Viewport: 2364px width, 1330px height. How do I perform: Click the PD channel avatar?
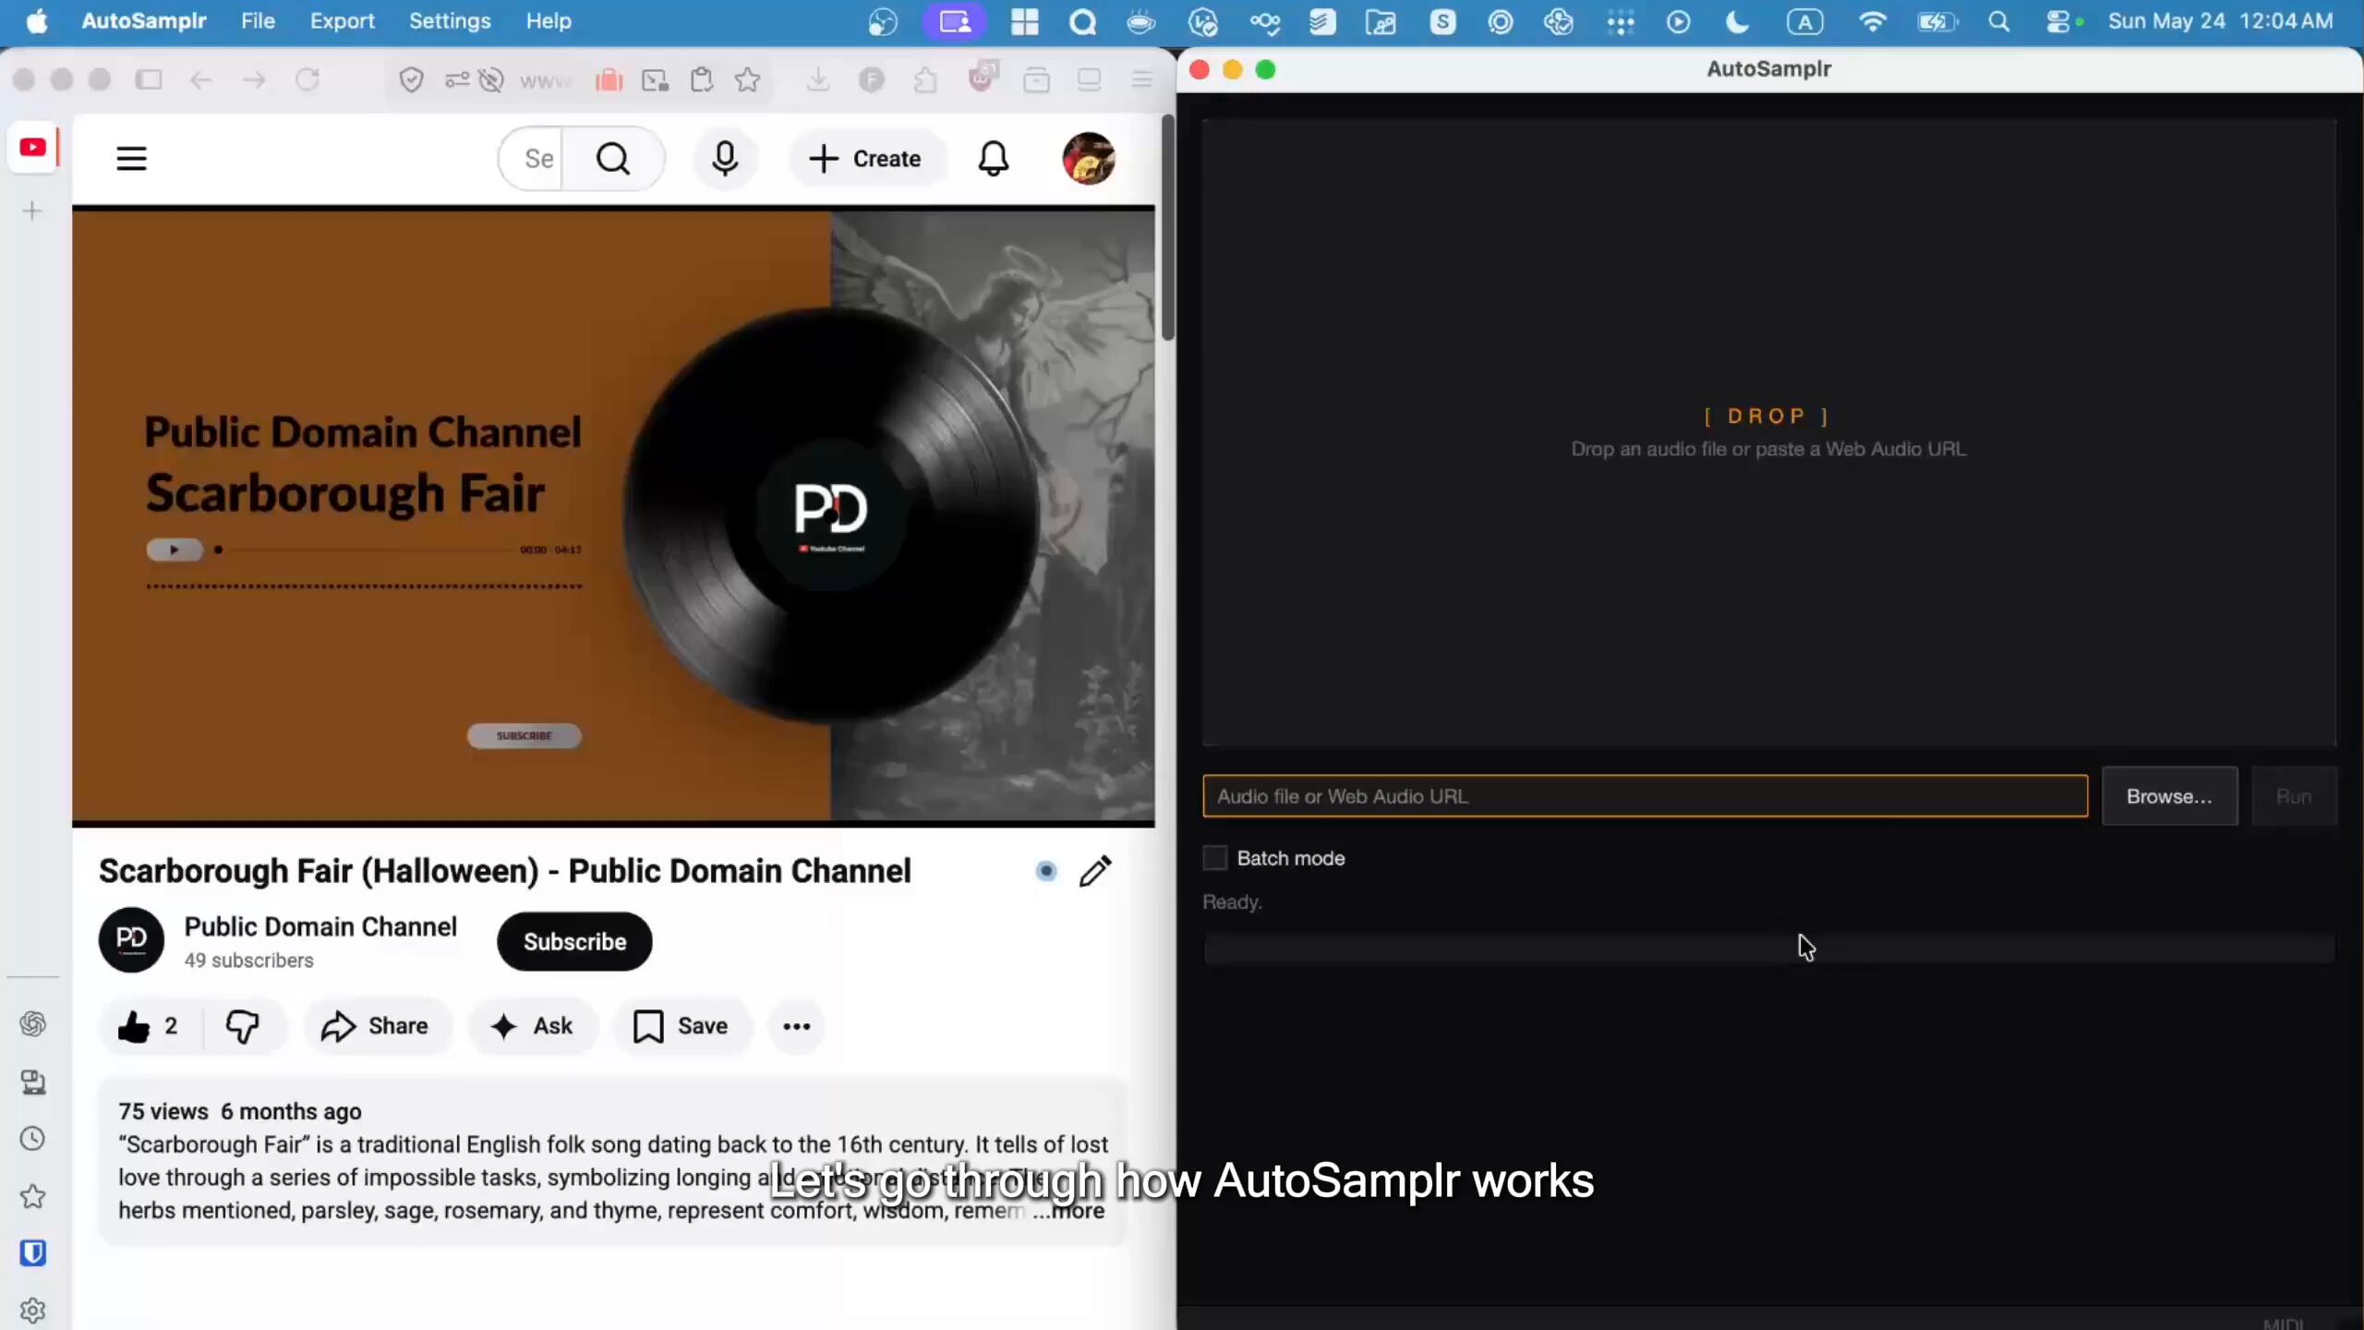click(x=131, y=939)
